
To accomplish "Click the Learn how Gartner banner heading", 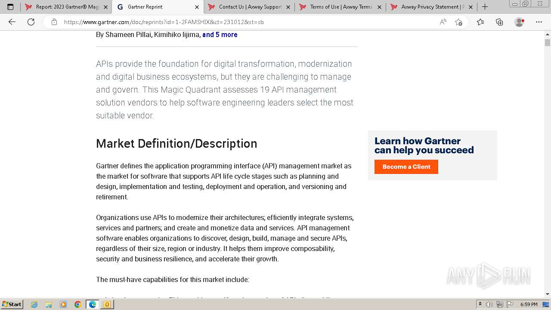I will (x=424, y=146).
